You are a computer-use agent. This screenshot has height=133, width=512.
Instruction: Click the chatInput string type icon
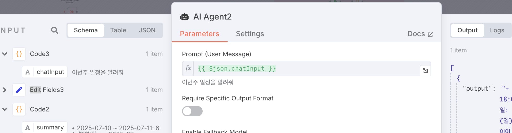(x=28, y=72)
